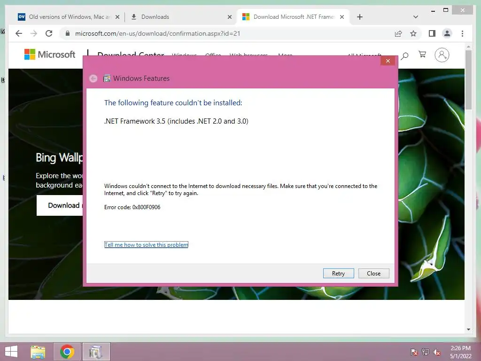
Task: Click the Microsoft logo
Action: (50, 55)
